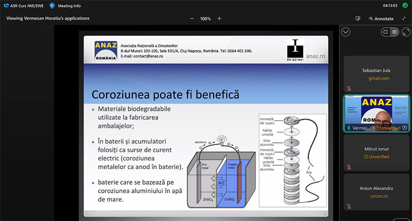The width and height of the screenshot is (412, 221).
Task: Select Vermesan's active video tile
Action: click(x=376, y=113)
